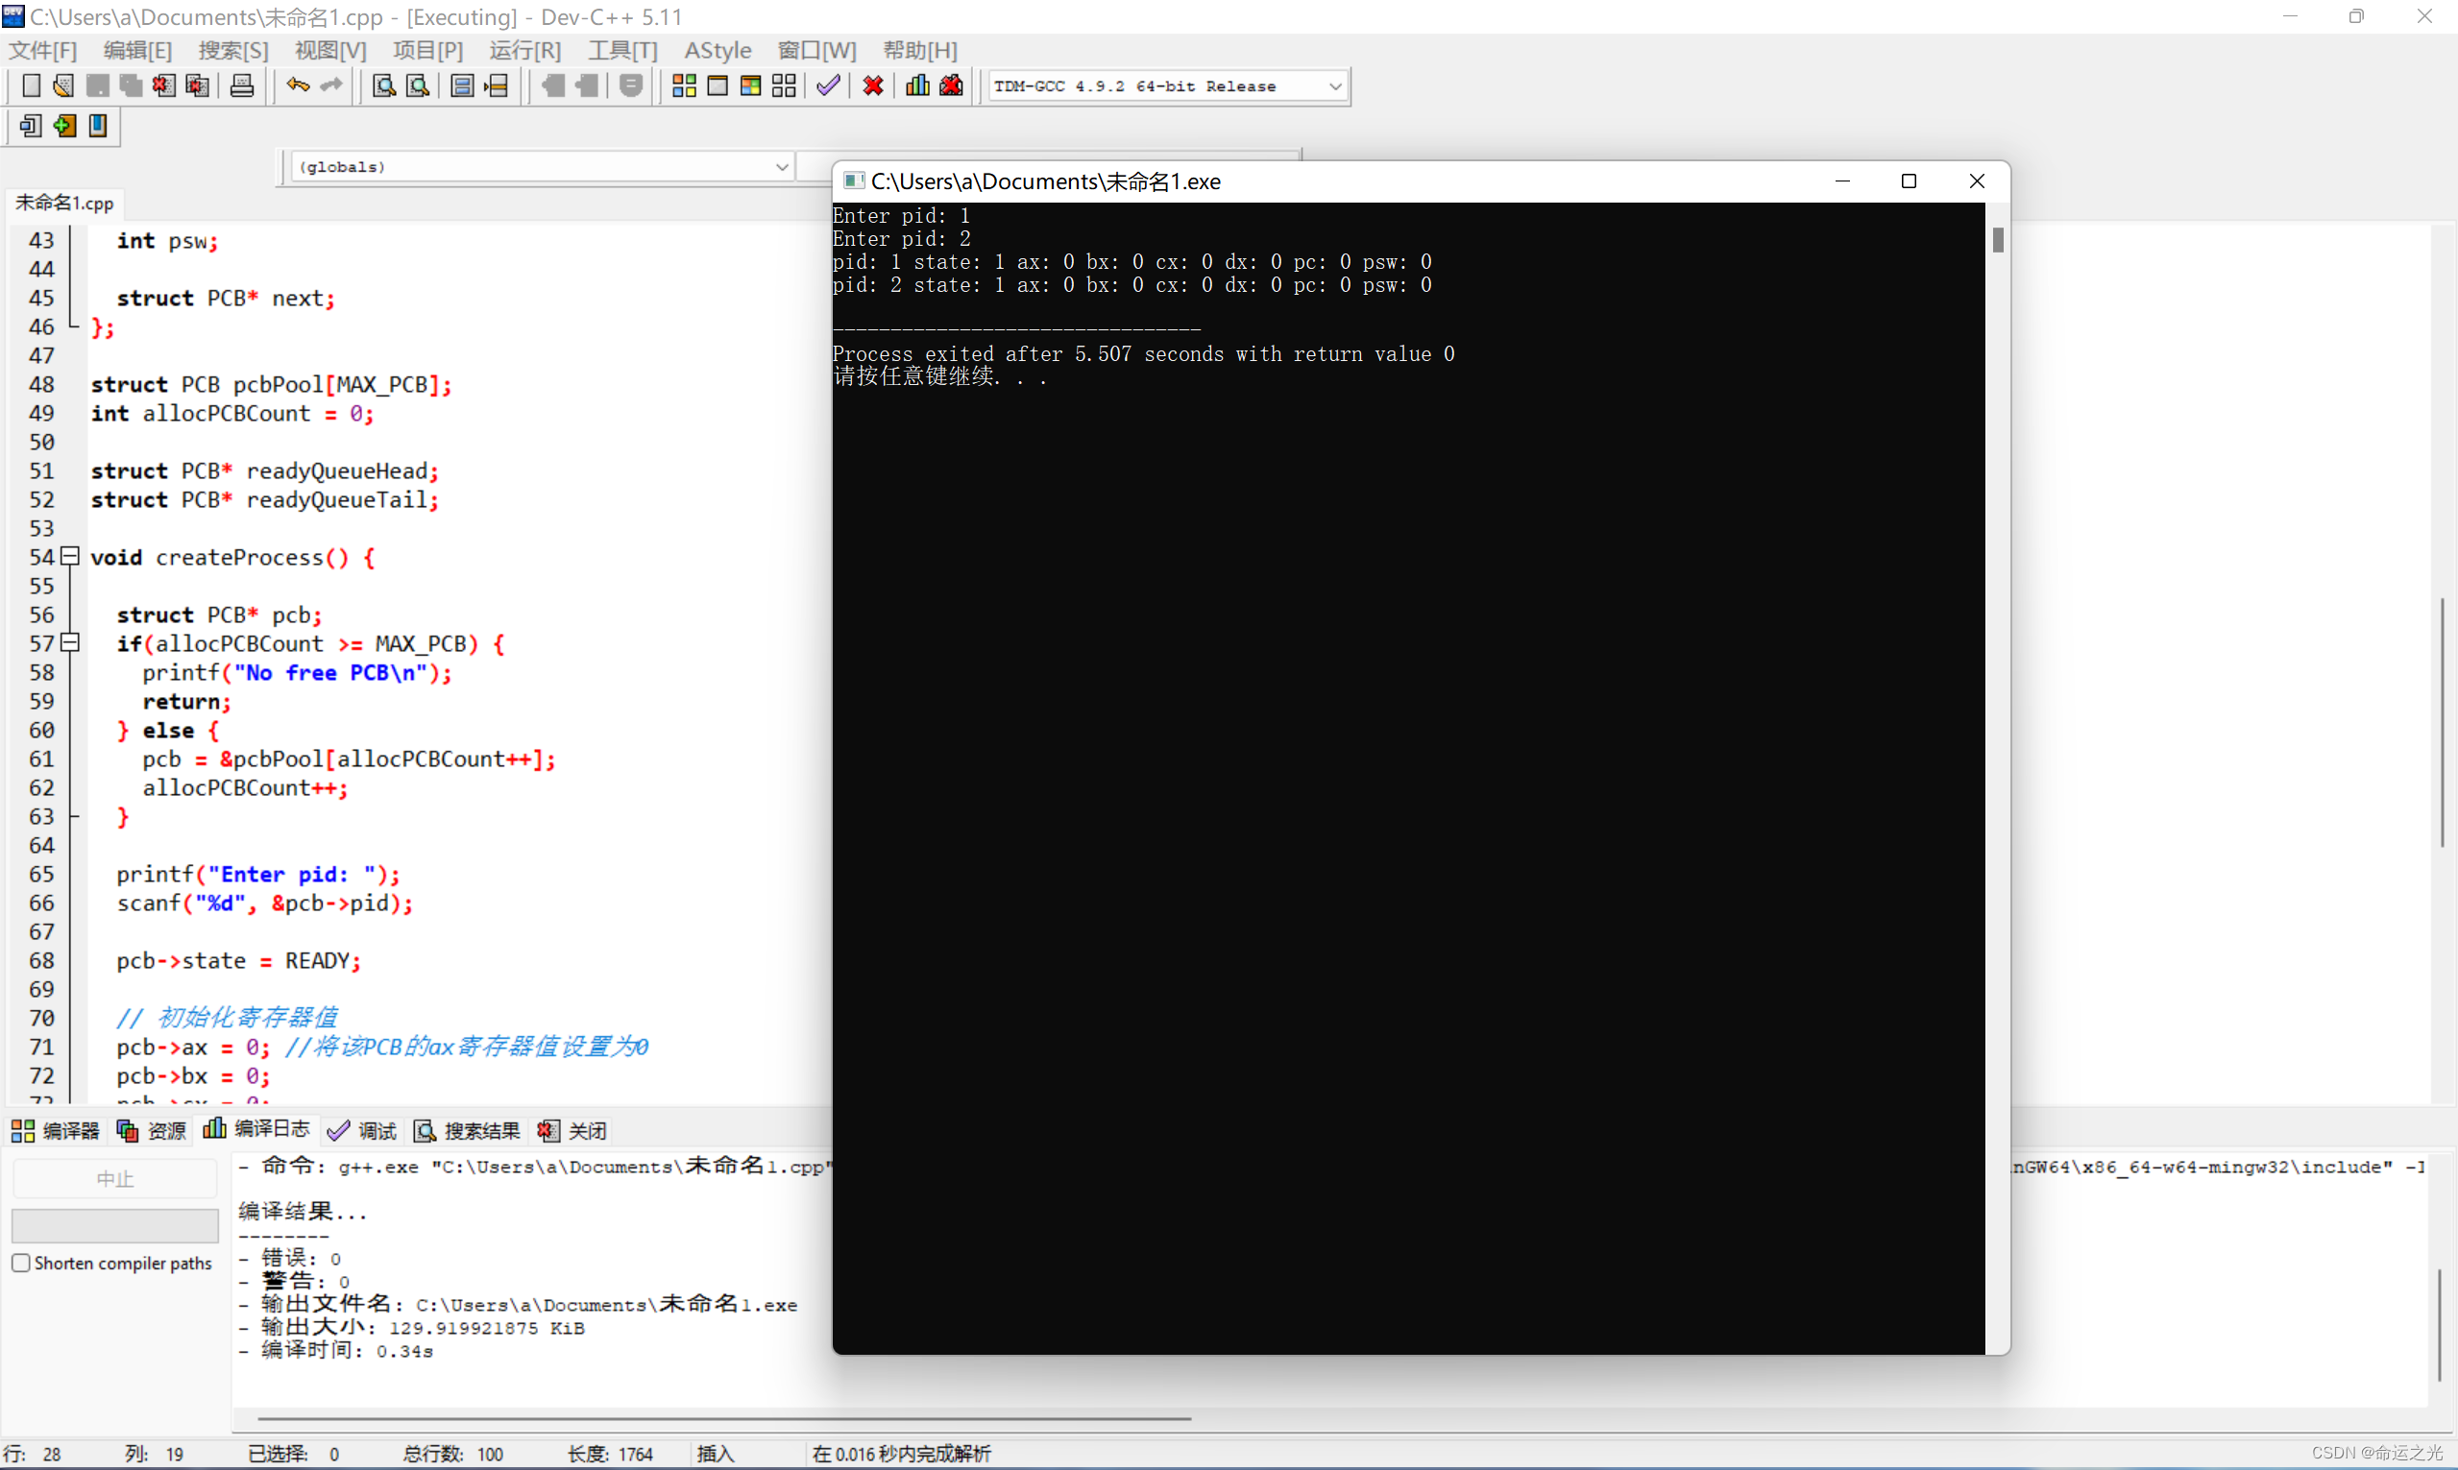
Task: Click the Undo arrow icon
Action: [297, 86]
